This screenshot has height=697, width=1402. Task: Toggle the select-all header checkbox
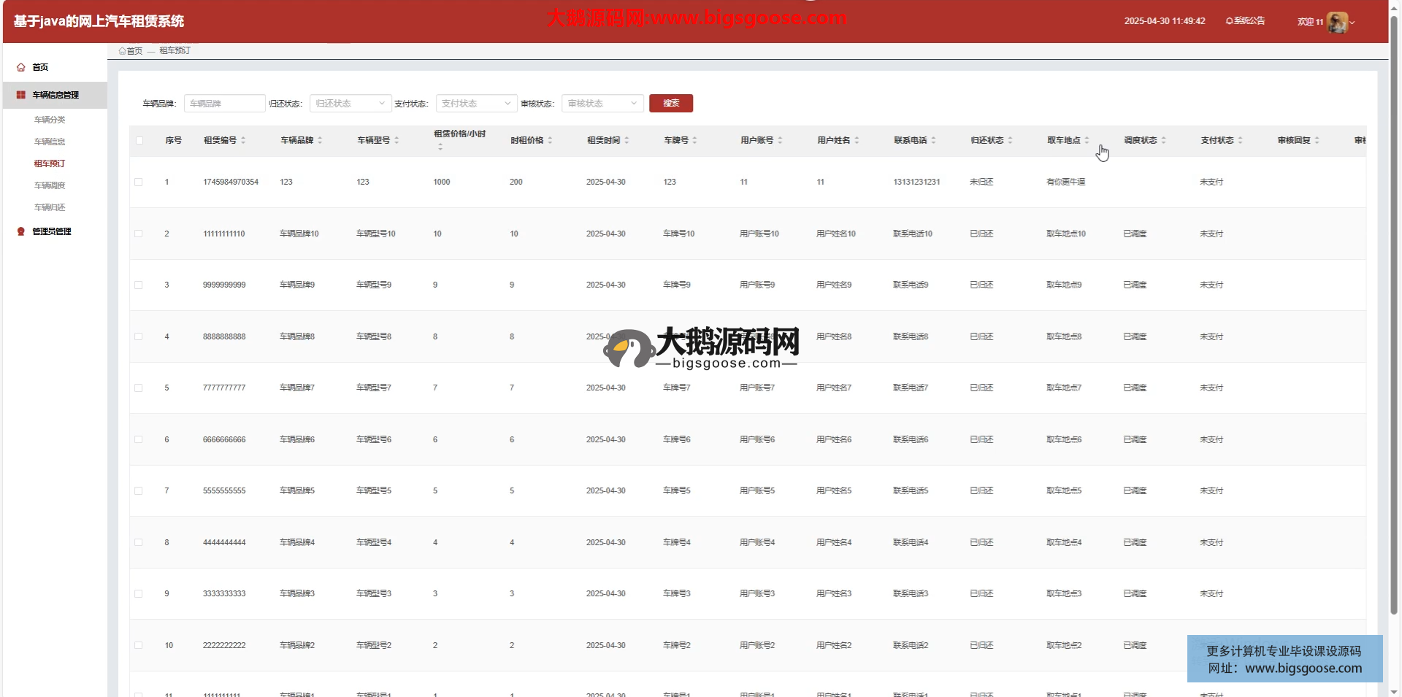(139, 140)
